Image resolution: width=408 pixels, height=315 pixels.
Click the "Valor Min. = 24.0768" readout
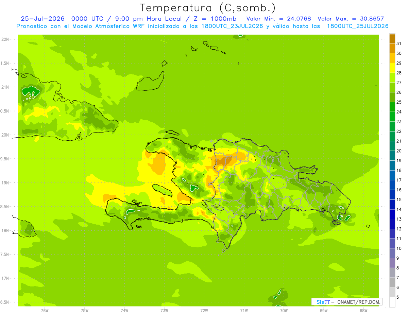tap(279, 19)
